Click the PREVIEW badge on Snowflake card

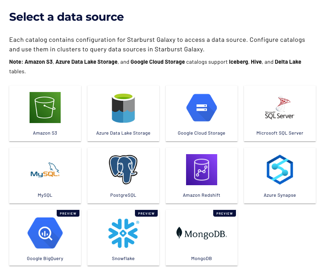pyautogui.click(x=147, y=213)
